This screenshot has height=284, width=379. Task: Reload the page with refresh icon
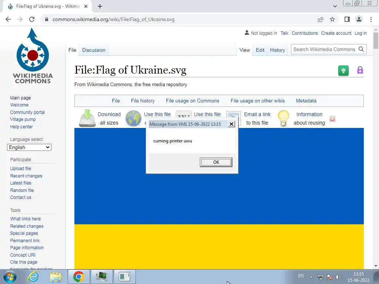coord(32,19)
